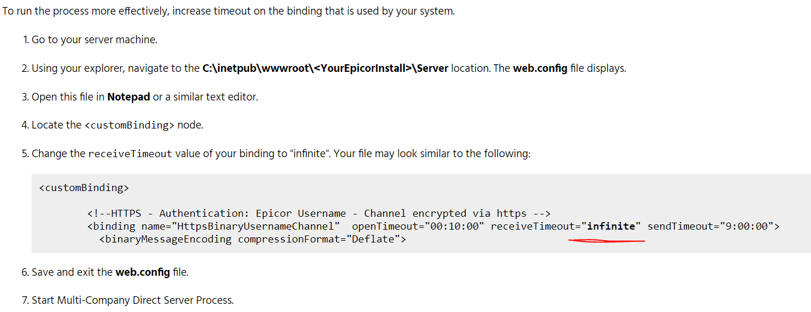Click bold 'web.config' in step 6
This screenshot has height=312, width=811.
point(143,272)
